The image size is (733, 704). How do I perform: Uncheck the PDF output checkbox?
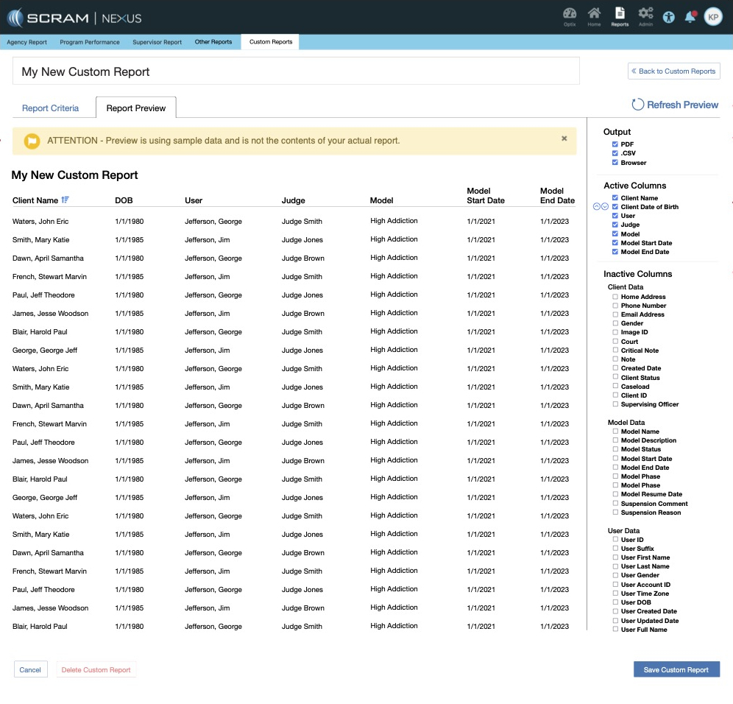tap(615, 145)
